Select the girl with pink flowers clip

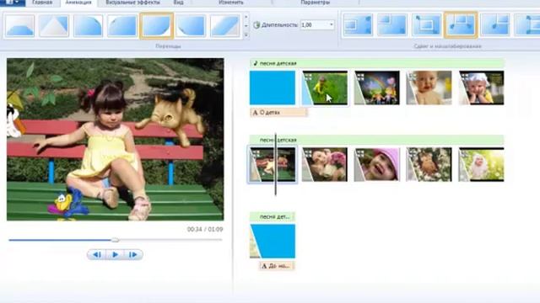coord(325,165)
